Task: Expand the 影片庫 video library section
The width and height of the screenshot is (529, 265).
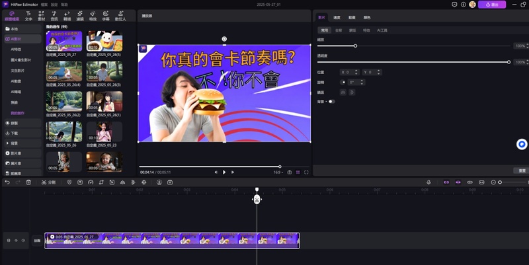Action: (22, 153)
